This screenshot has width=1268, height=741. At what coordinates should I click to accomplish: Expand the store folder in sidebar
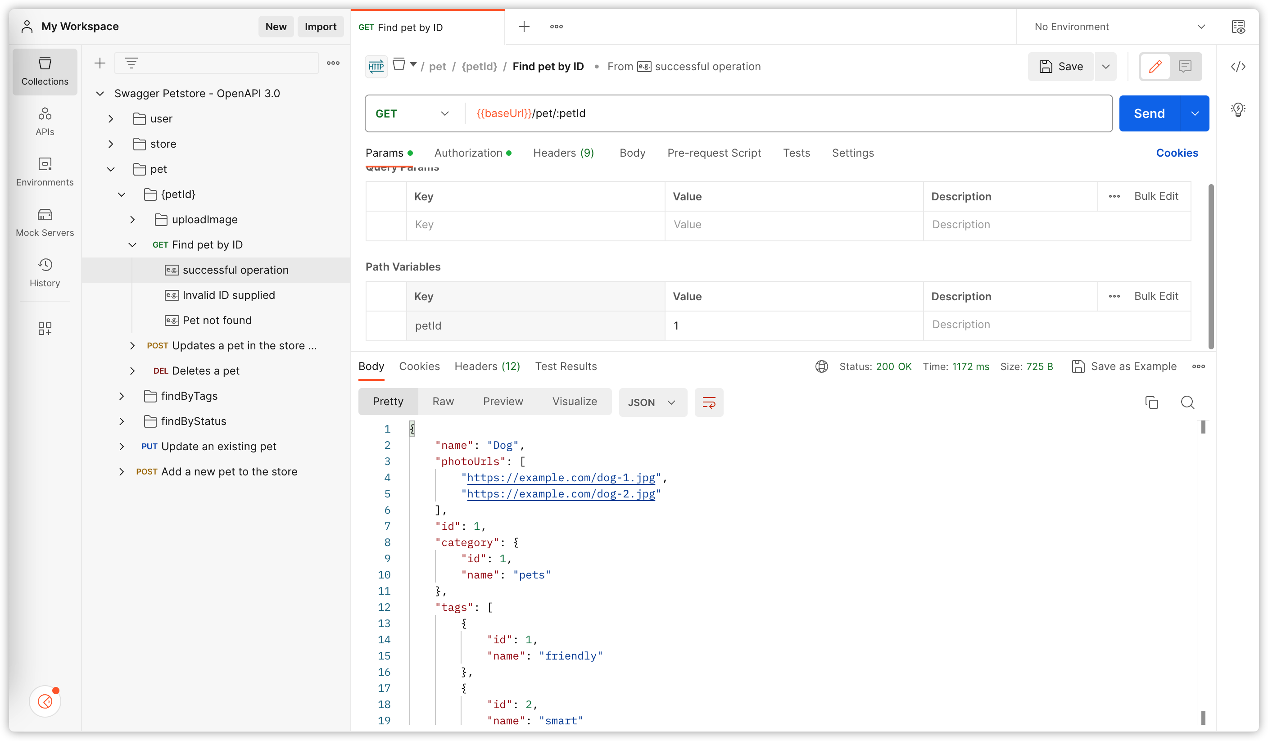(x=110, y=143)
